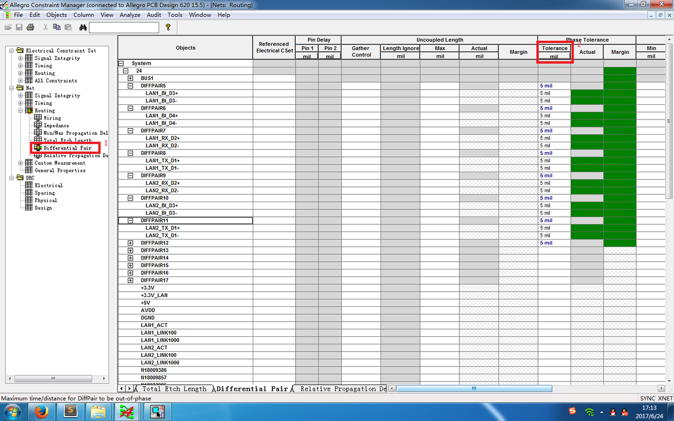Image resolution: width=674 pixels, height=421 pixels.
Task: Click the Differential Pair bottom tab
Action: tap(252, 389)
